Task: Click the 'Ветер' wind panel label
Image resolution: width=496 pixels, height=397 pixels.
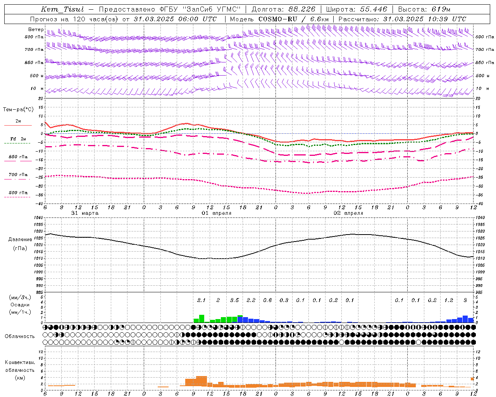Action: (36, 29)
